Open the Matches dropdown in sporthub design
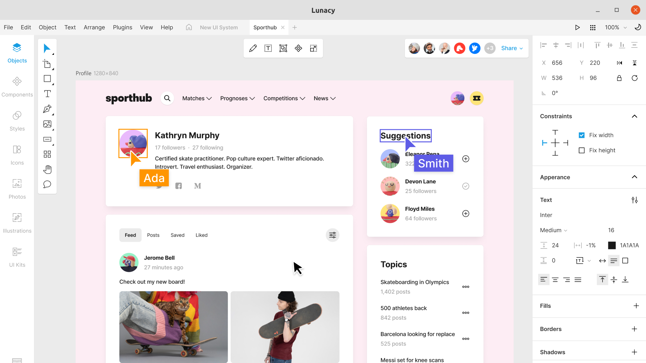The image size is (646, 363). pyautogui.click(x=197, y=99)
